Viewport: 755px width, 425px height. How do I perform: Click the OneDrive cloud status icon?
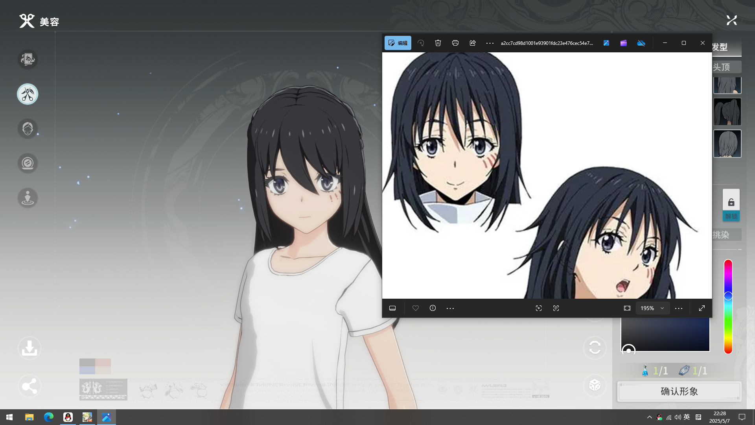click(x=641, y=43)
